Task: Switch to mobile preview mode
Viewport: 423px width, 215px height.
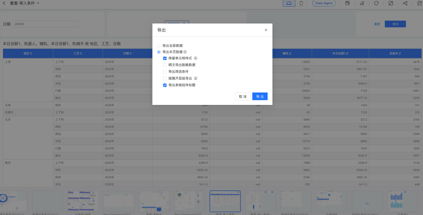Action: pyautogui.click(x=300, y=3)
